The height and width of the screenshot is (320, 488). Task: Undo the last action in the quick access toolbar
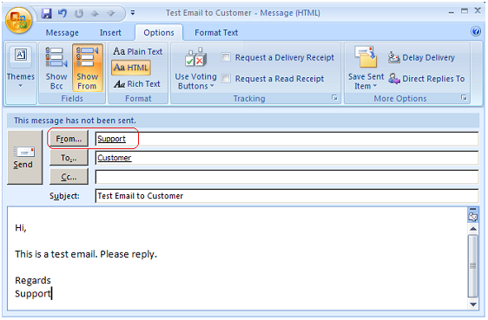pos(63,13)
